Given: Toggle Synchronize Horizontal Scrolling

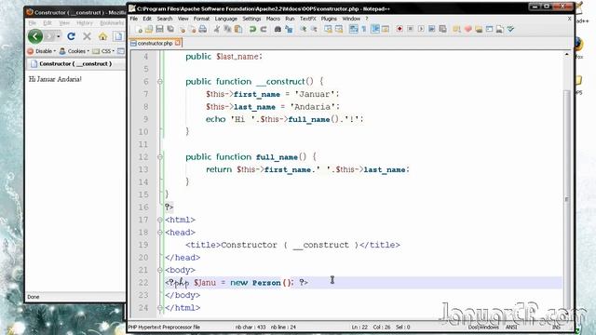Looking at the screenshot, I should point(339,29).
